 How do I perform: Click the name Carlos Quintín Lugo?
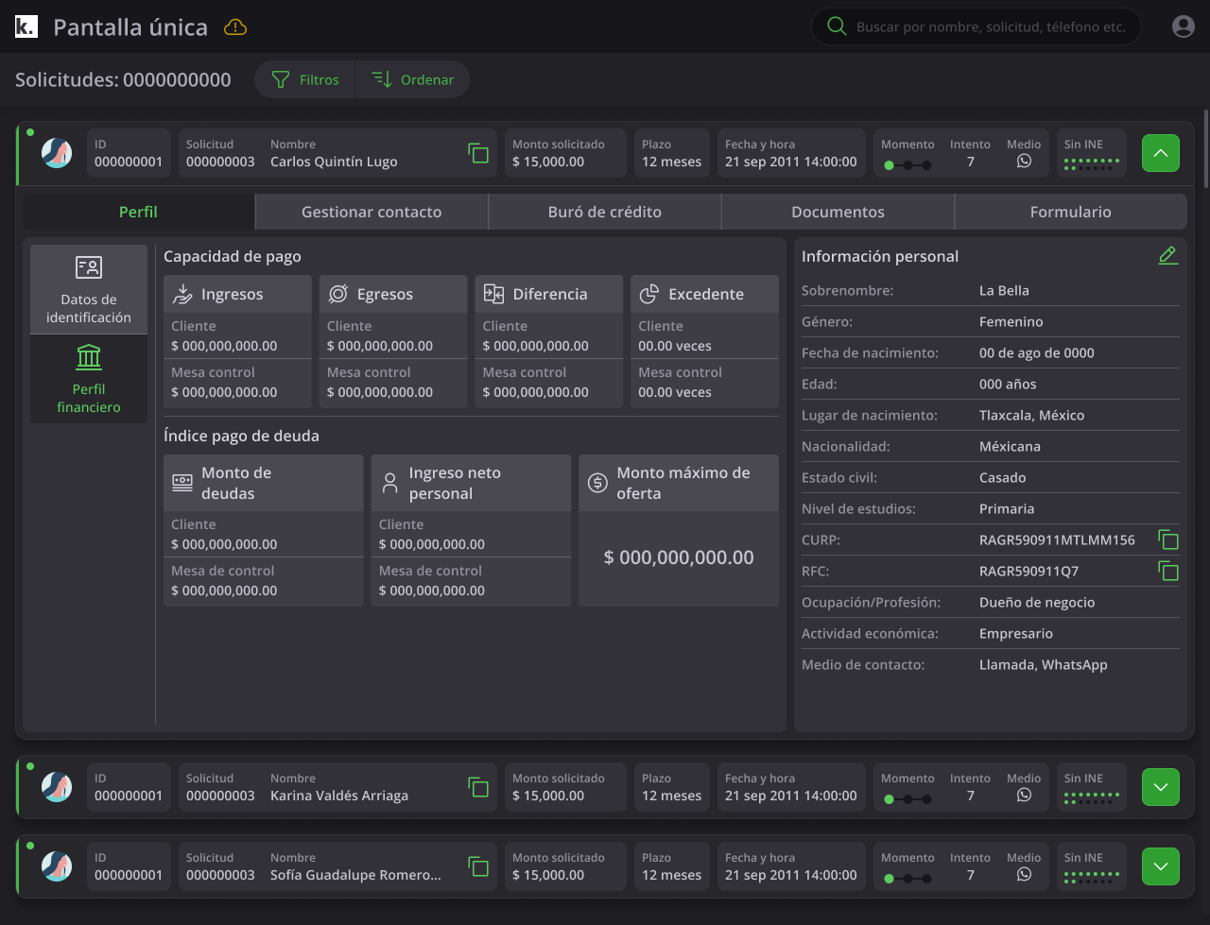point(334,162)
